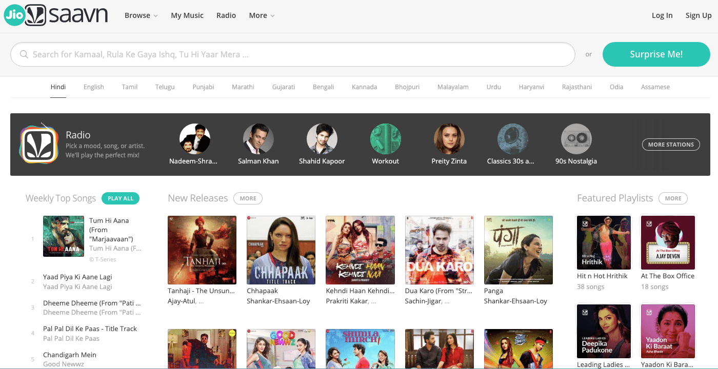Choose the Kannada language tab
Viewport: 718px width, 369px height.
coord(364,87)
